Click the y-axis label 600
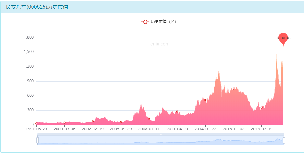The height and width of the screenshot is (156, 304). click(x=31, y=96)
